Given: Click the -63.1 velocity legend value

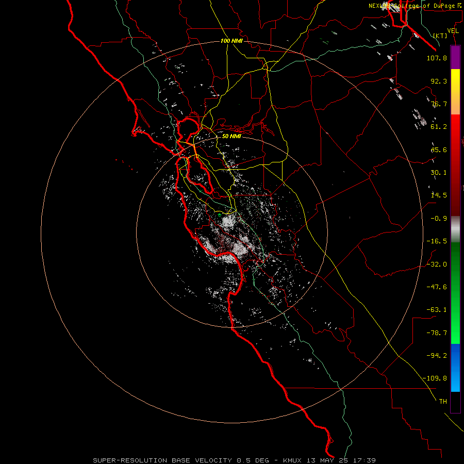Looking at the screenshot, I should [x=437, y=310].
